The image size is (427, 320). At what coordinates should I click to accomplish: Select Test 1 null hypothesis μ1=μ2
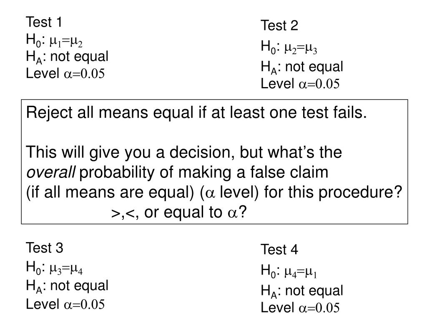coord(54,40)
